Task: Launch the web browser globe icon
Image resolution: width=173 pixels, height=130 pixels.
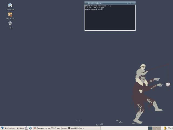Action: (30, 128)
